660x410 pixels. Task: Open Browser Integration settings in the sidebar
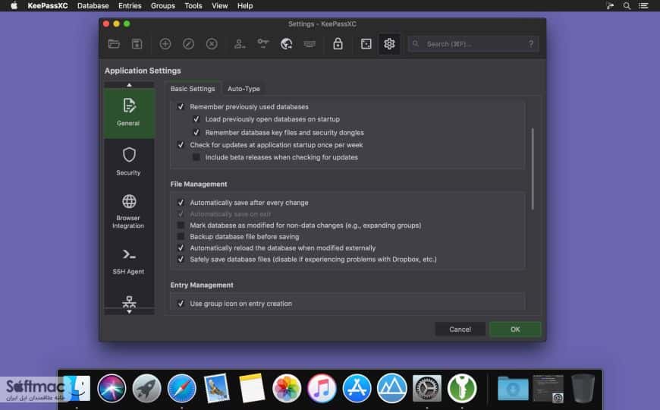[129, 212]
